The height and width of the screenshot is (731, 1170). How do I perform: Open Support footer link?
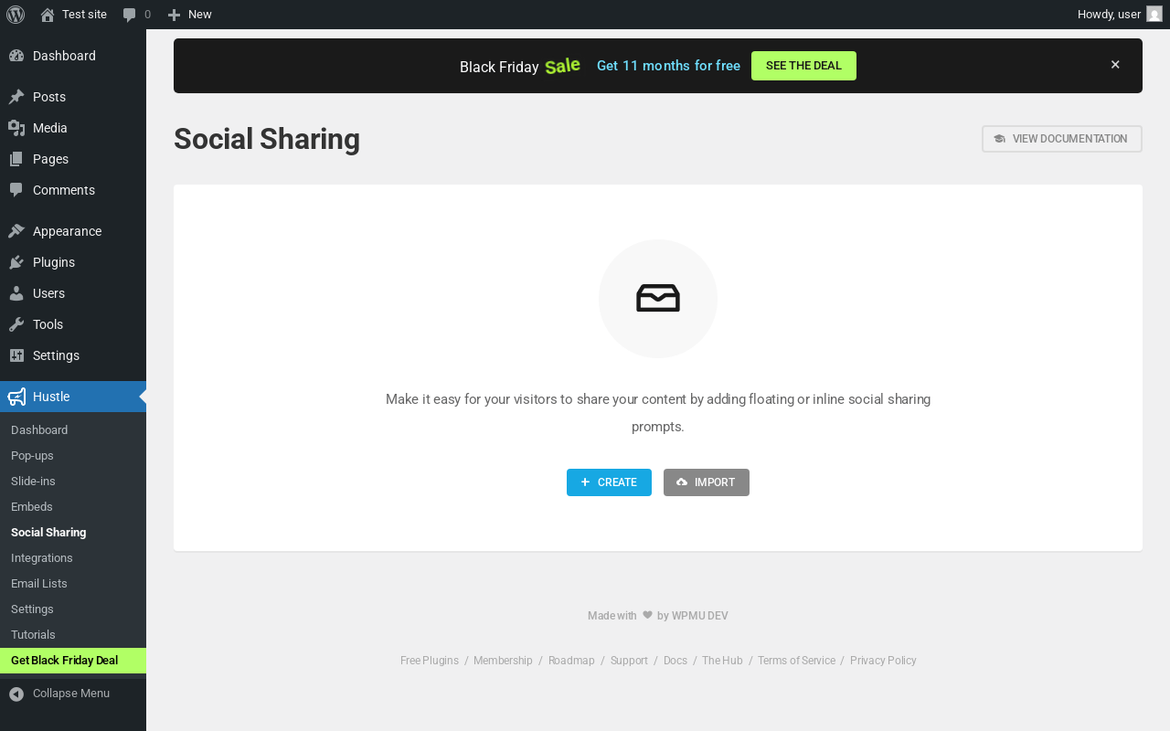point(629,661)
